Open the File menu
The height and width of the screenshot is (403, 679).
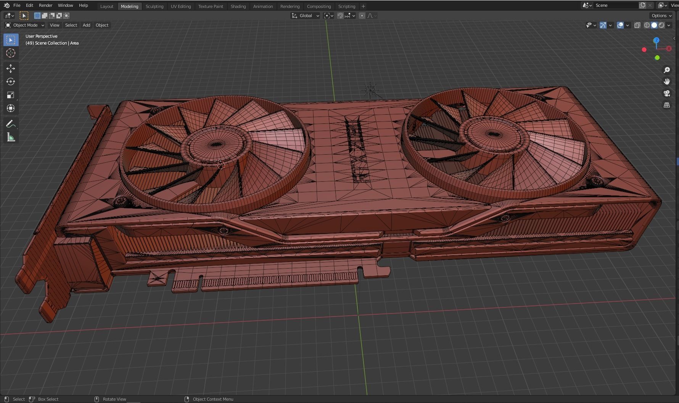point(17,5)
